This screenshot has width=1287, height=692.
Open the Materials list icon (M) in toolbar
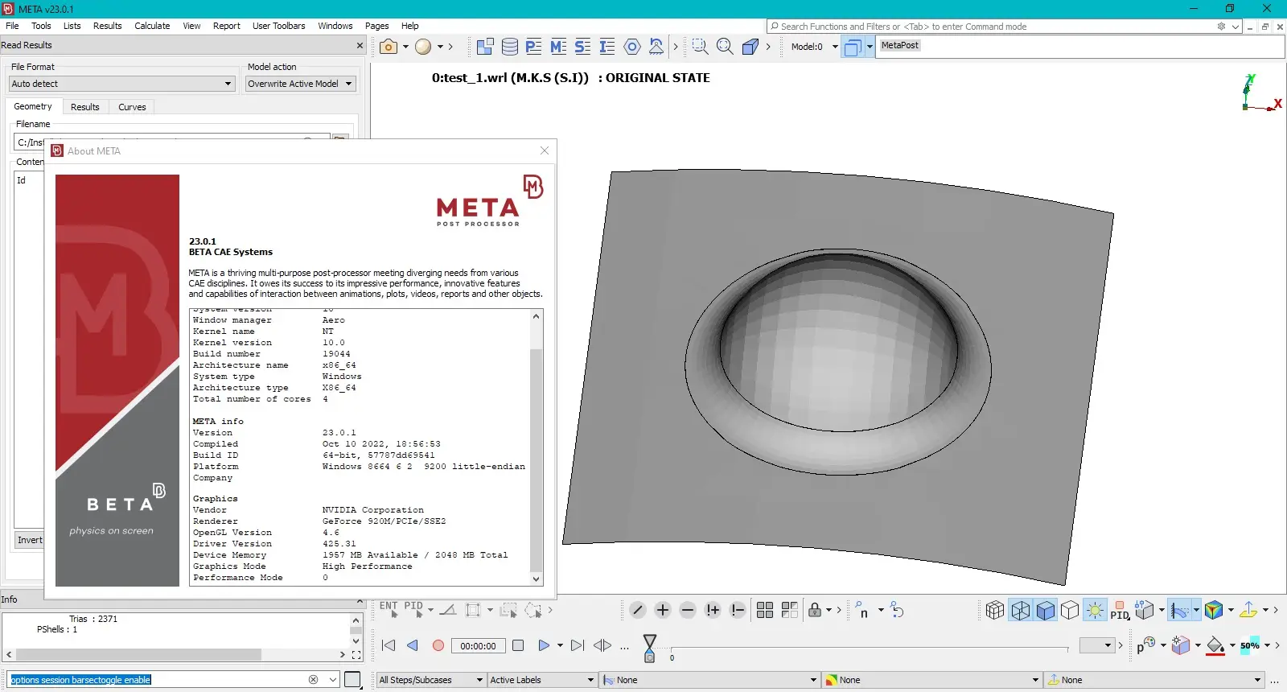558,47
